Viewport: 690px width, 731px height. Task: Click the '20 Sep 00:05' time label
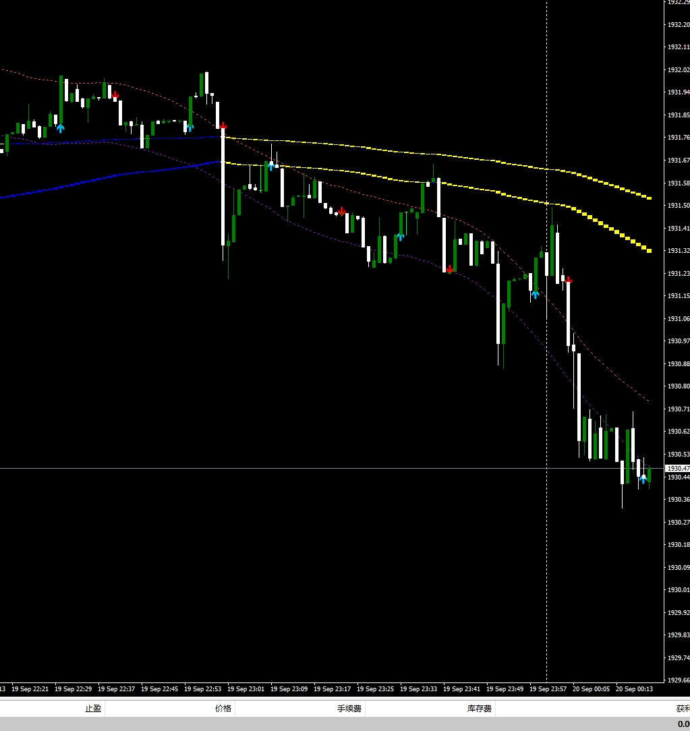(x=591, y=689)
